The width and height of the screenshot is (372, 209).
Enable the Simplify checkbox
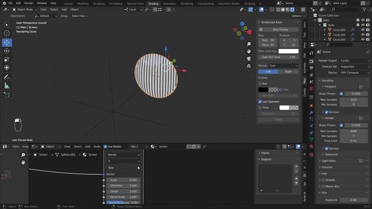coord(323,180)
